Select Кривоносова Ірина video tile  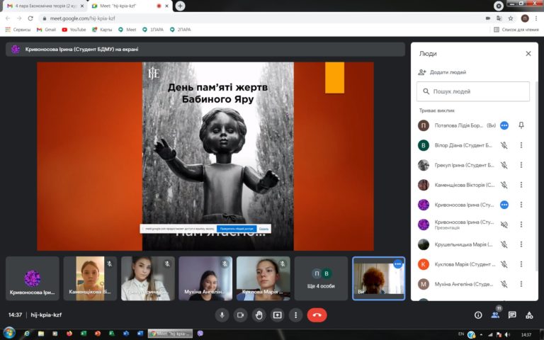(33, 278)
